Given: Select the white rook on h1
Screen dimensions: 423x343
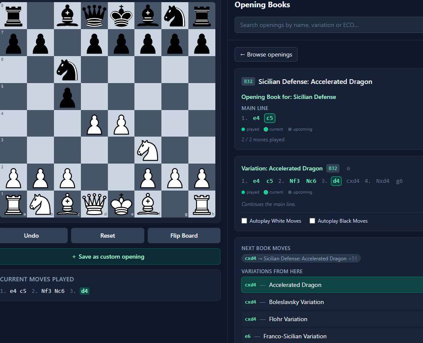Looking at the screenshot, I should 202,204.
